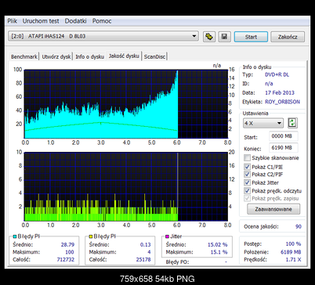
Task: Toggle Pokaż C1/PIE checkbox
Action: click(x=247, y=167)
